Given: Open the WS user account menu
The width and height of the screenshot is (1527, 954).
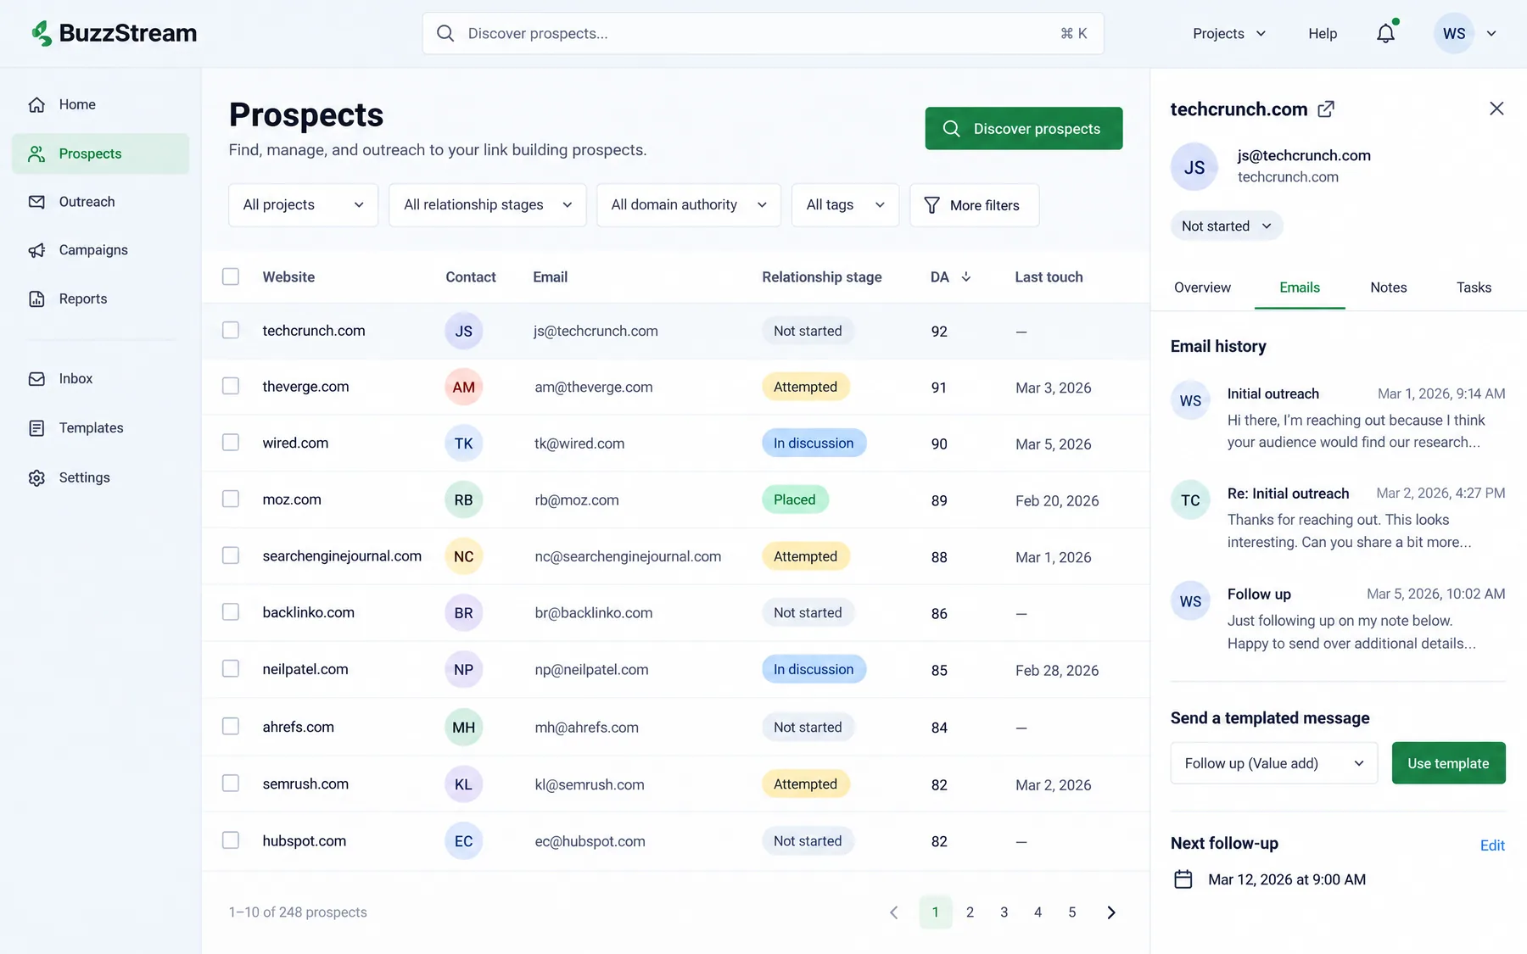Looking at the screenshot, I should point(1466,34).
